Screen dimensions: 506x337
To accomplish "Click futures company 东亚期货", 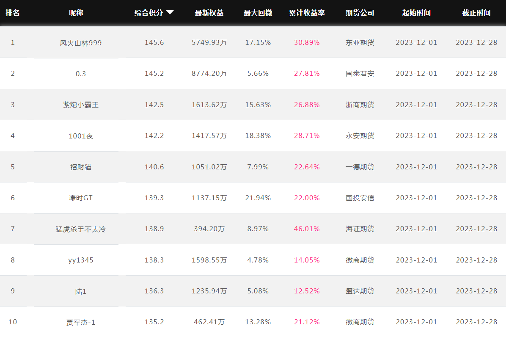I will tap(360, 42).
